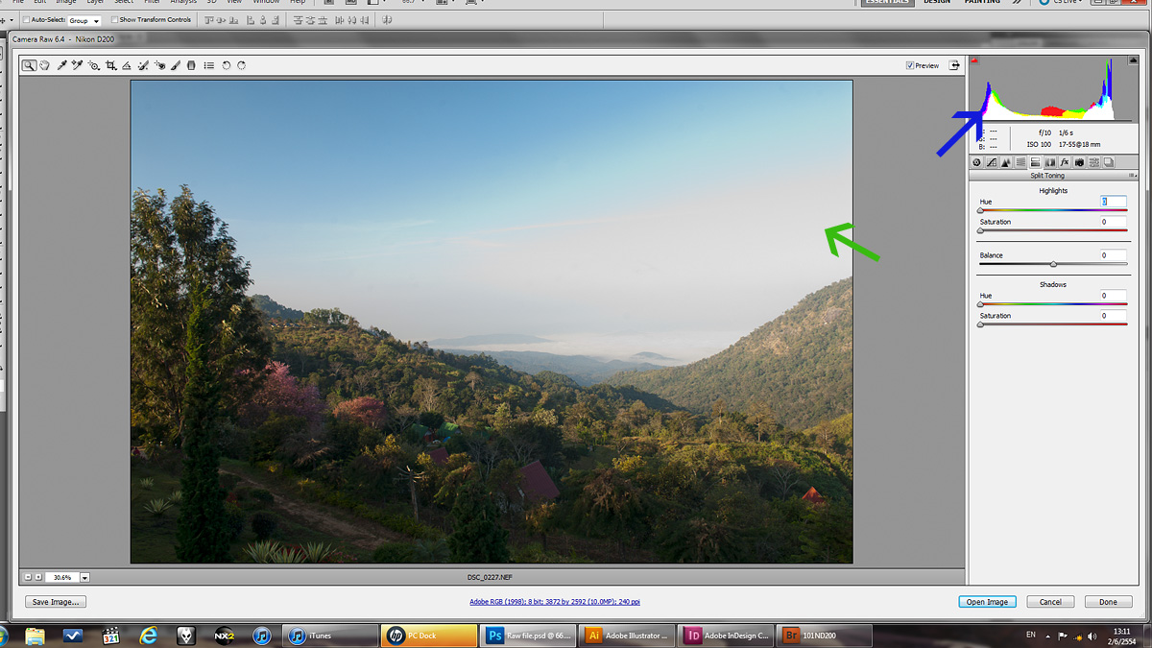The height and width of the screenshot is (648, 1152).
Task: Select the Spot Removal tool
Action: (143, 65)
